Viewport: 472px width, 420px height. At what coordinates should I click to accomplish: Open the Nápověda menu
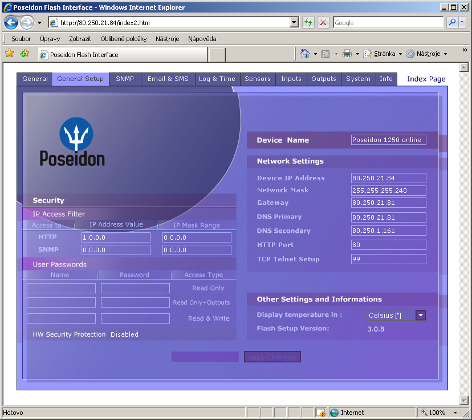(x=202, y=39)
